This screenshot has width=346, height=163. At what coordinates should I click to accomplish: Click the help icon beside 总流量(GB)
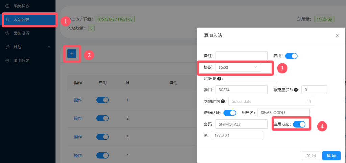pos(296,90)
